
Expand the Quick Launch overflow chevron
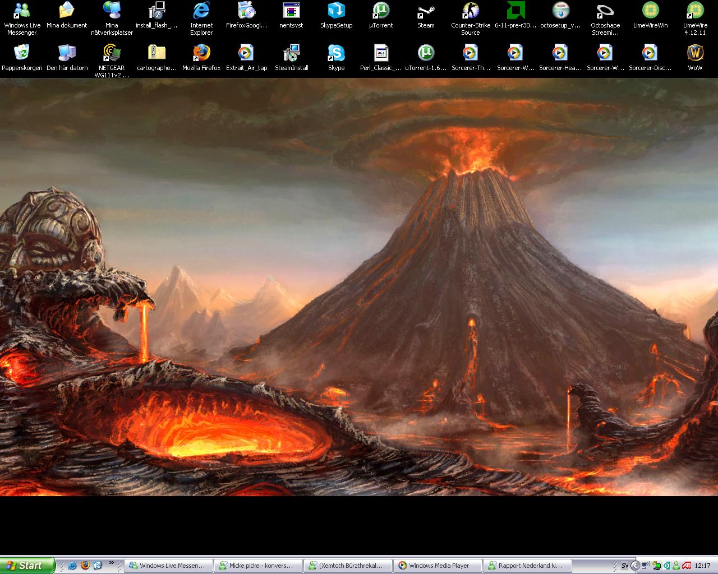click(x=112, y=563)
